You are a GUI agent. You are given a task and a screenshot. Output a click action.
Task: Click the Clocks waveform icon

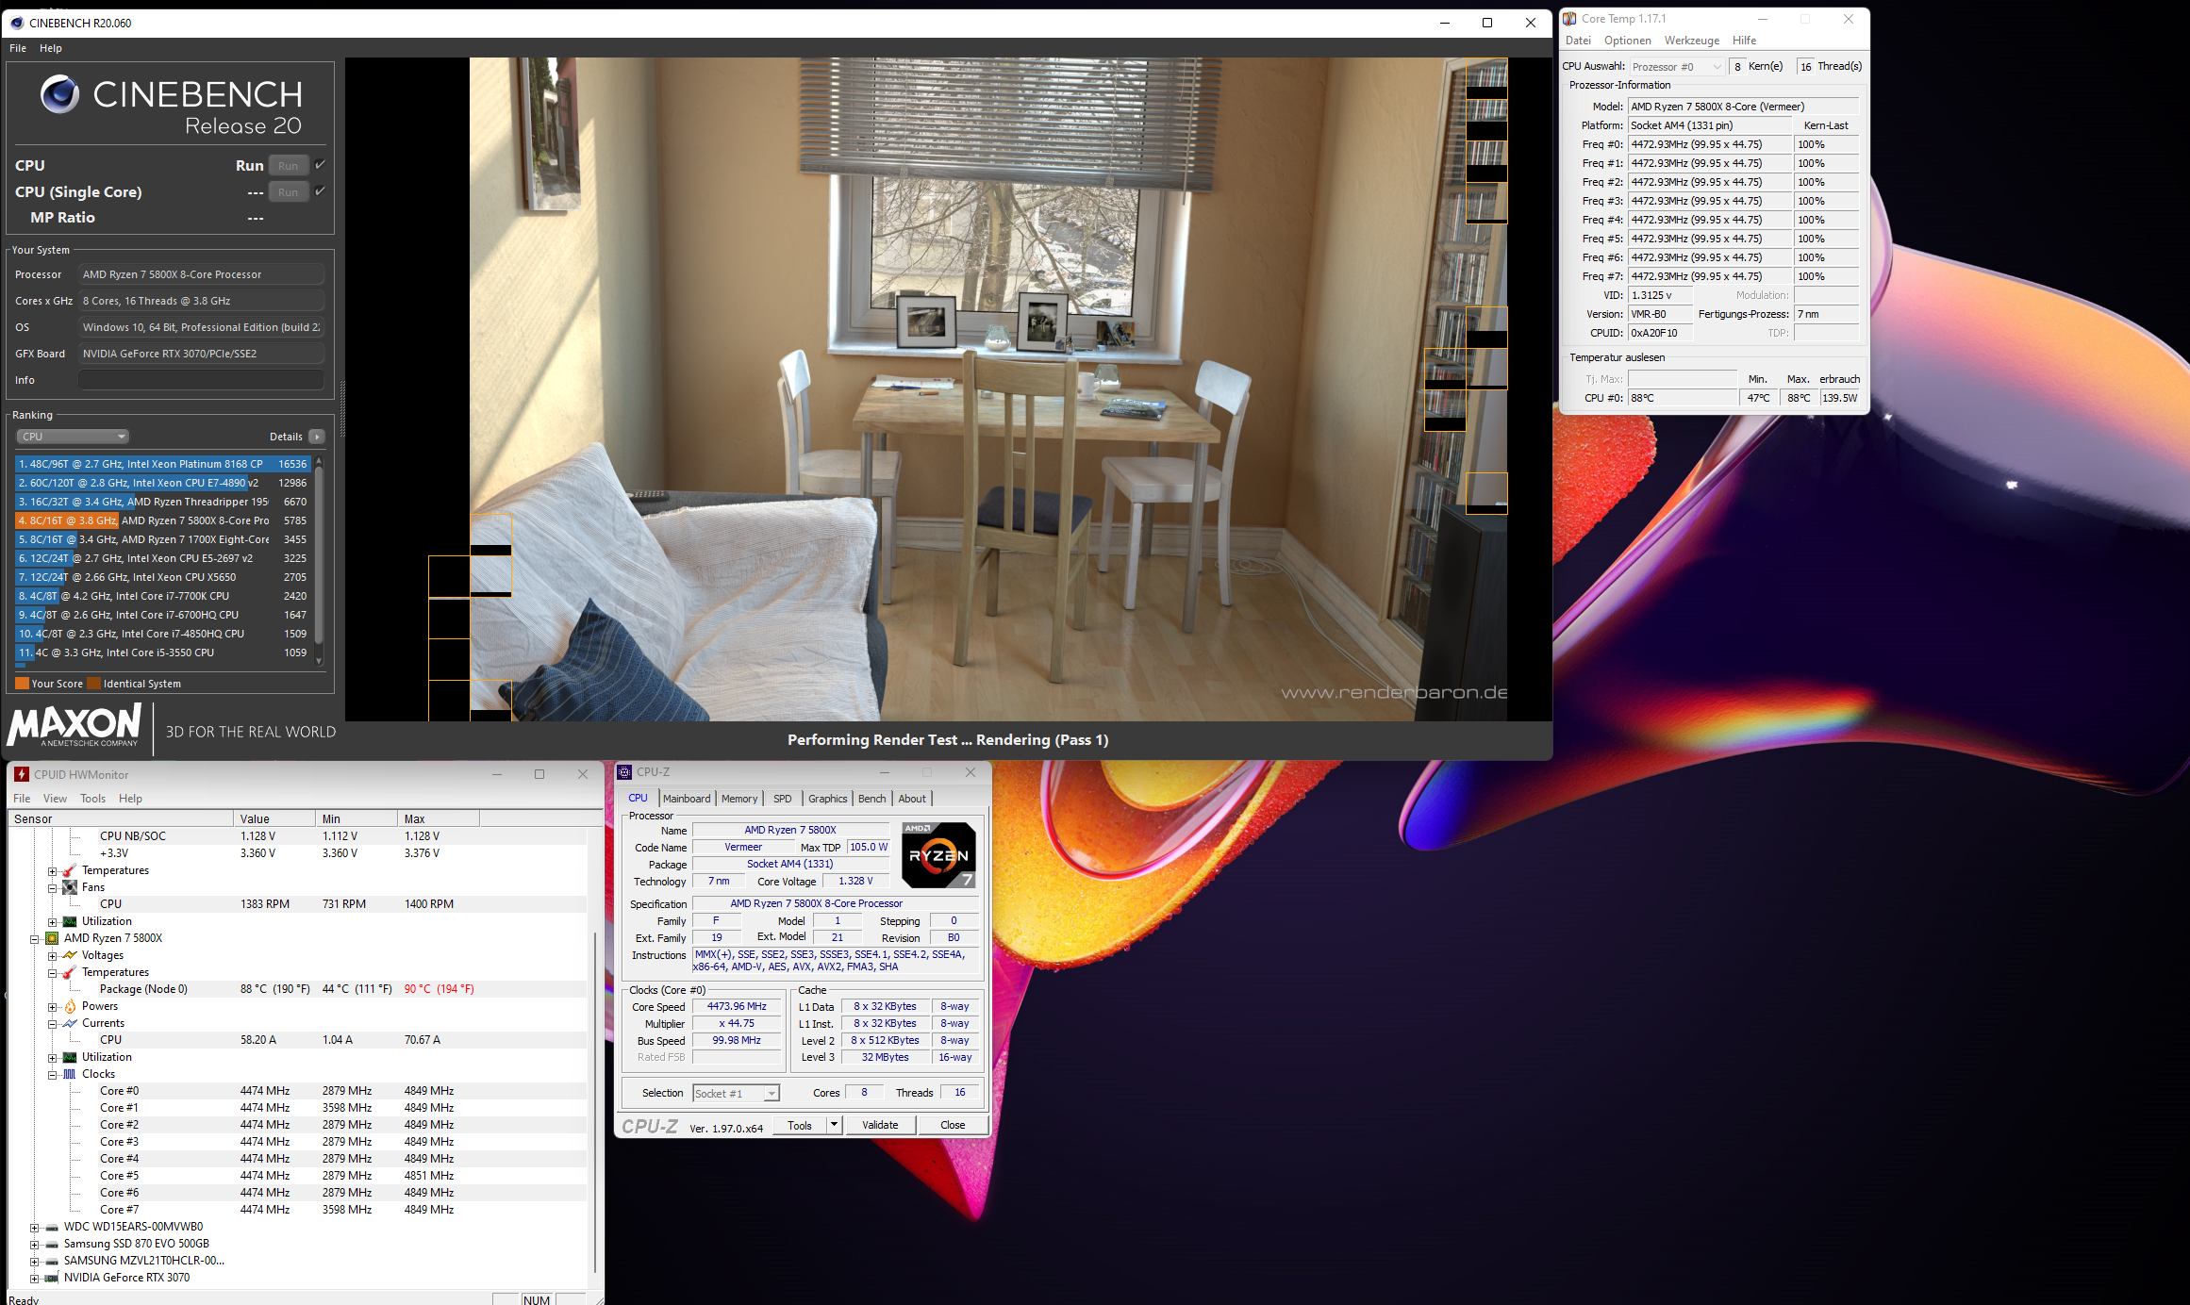pyautogui.click(x=70, y=1074)
